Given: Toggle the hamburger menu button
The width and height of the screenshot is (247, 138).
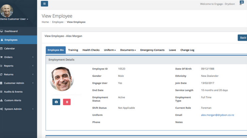Looking at the screenshot, I should pyautogui.click(x=44, y=4).
